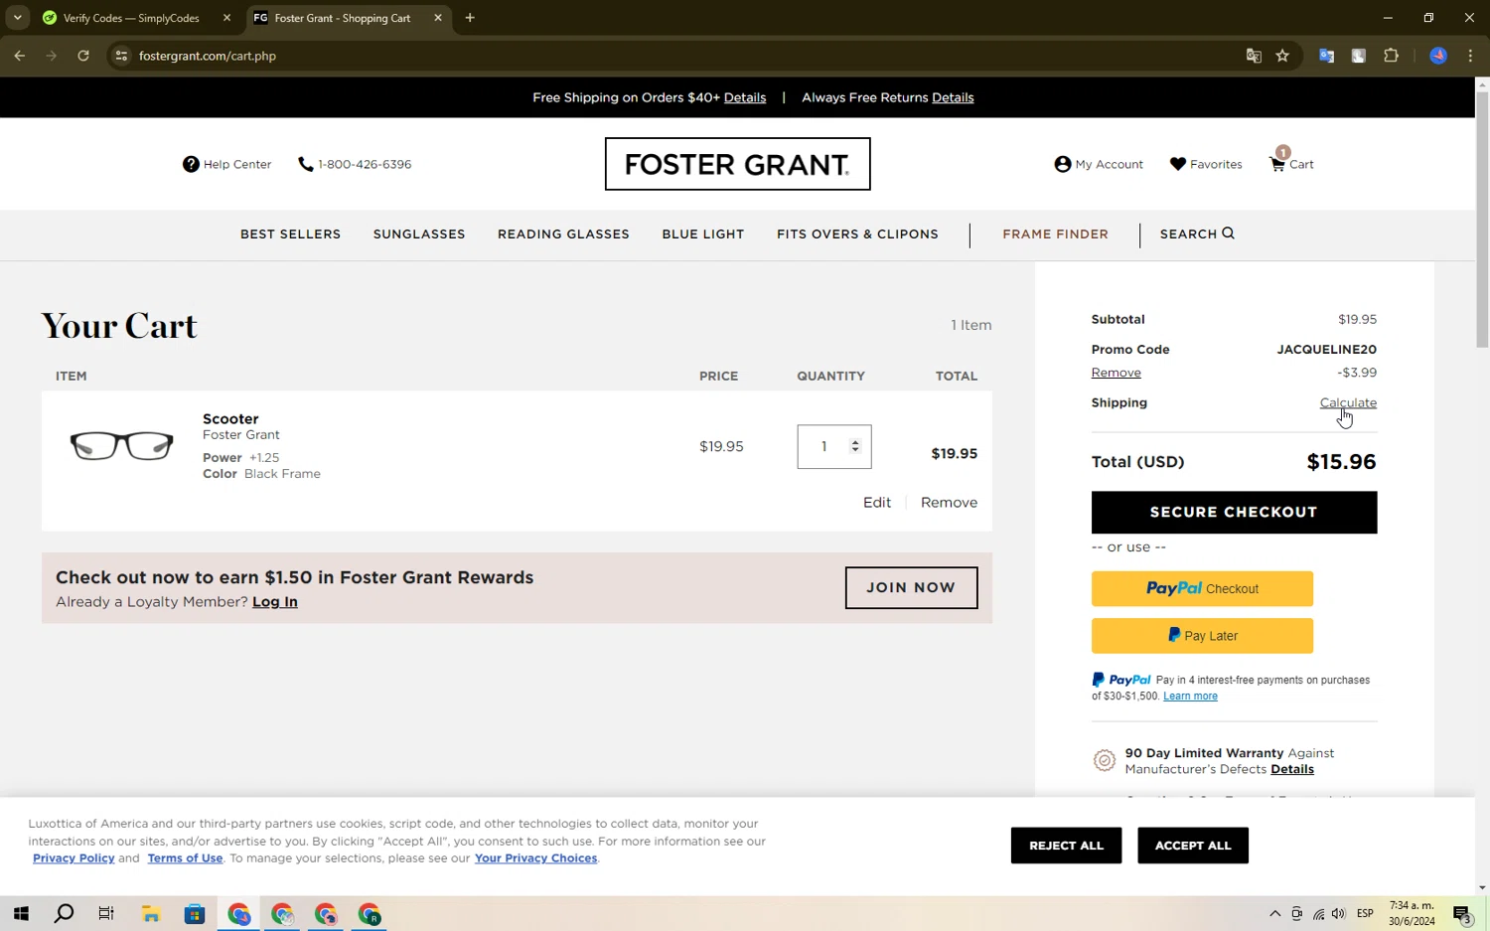
Task: Open Your Privacy Choices link
Action: (535, 858)
